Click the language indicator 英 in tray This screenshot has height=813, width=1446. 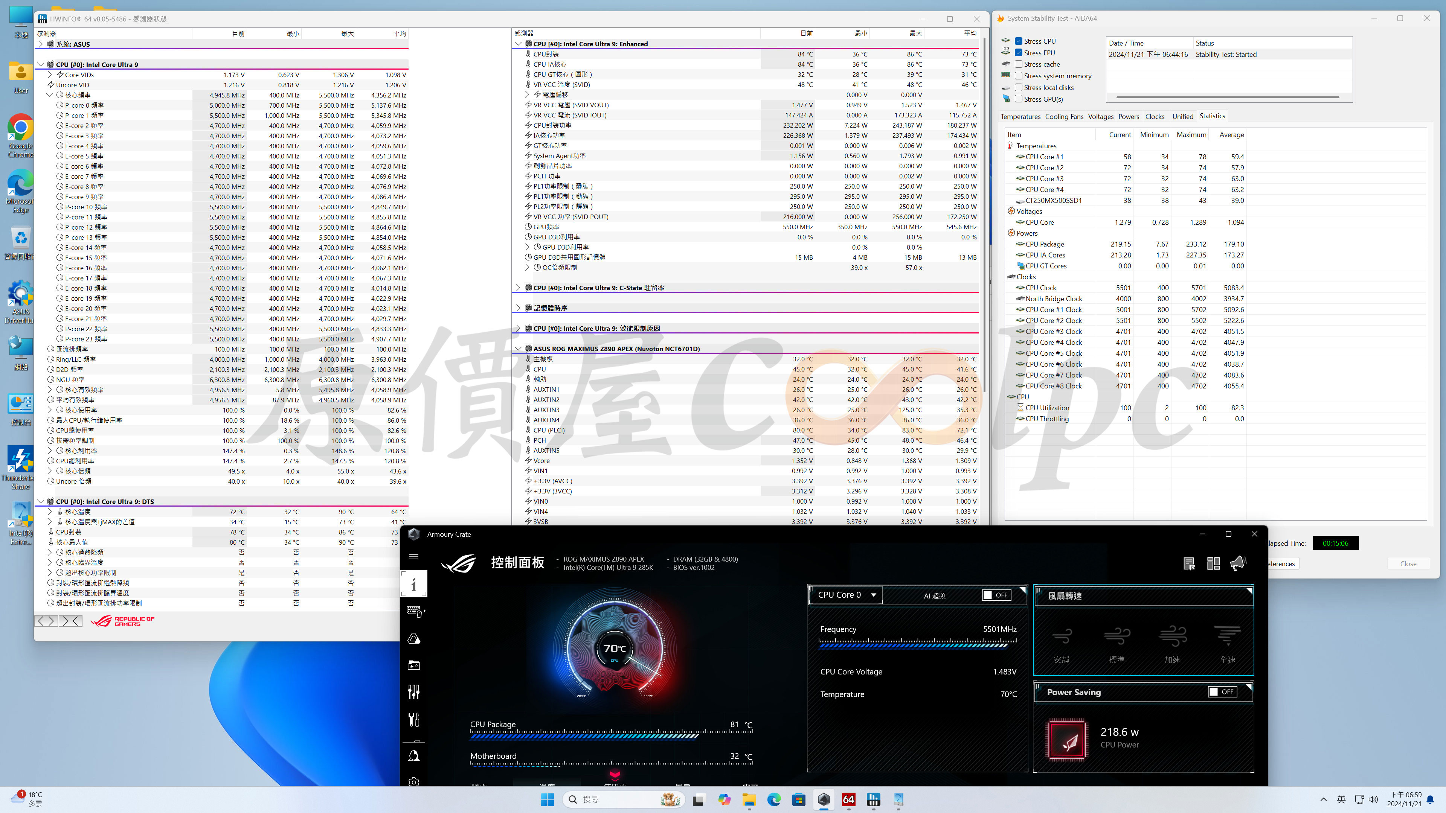(x=1341, y=799)
